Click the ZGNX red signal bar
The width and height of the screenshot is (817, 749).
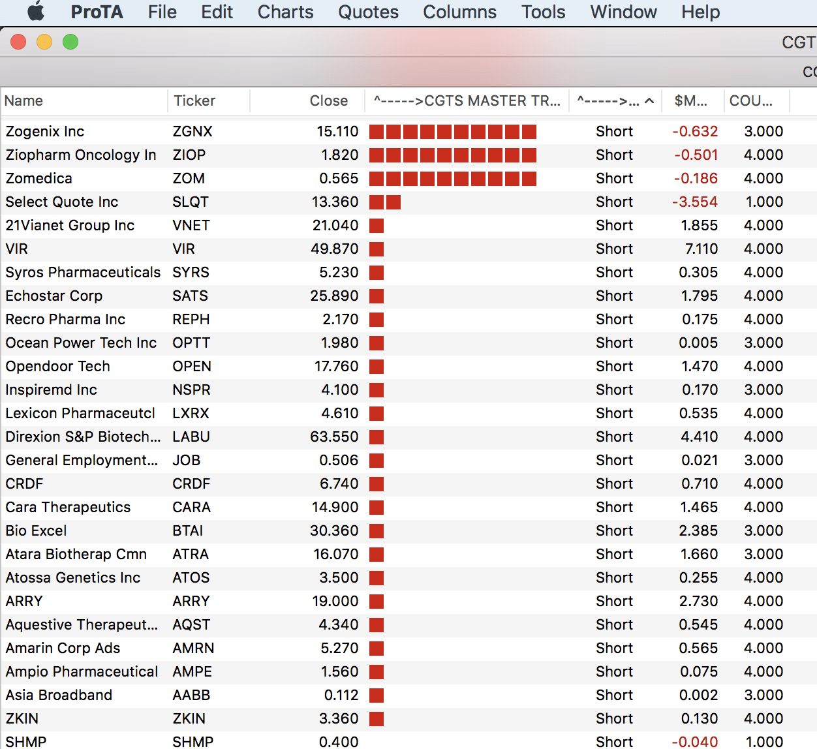[x=453, y=132]
